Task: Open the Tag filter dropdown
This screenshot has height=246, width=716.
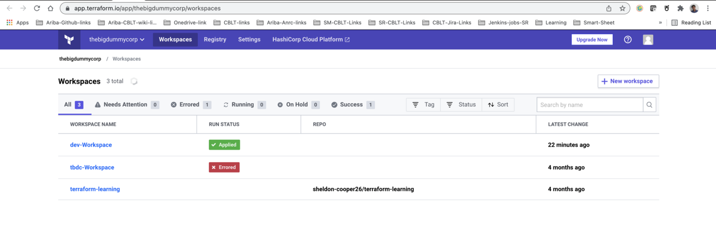Action: tap(424, 105)
